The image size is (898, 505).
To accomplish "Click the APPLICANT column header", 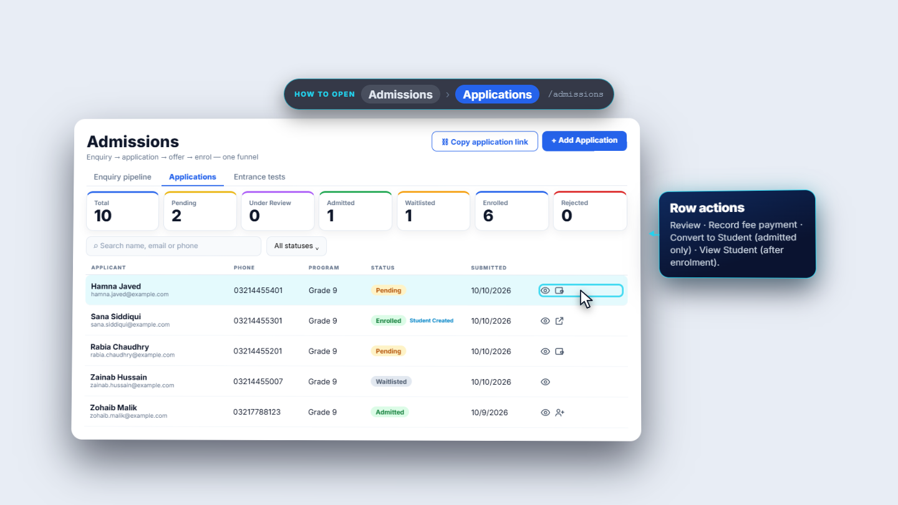I will point(109,268).
